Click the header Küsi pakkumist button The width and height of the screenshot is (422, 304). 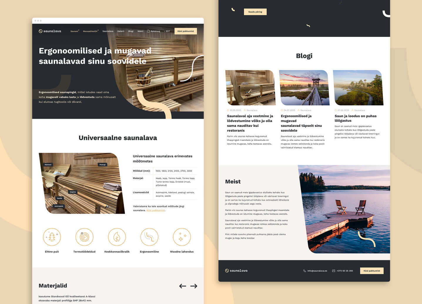click(186, 31)
